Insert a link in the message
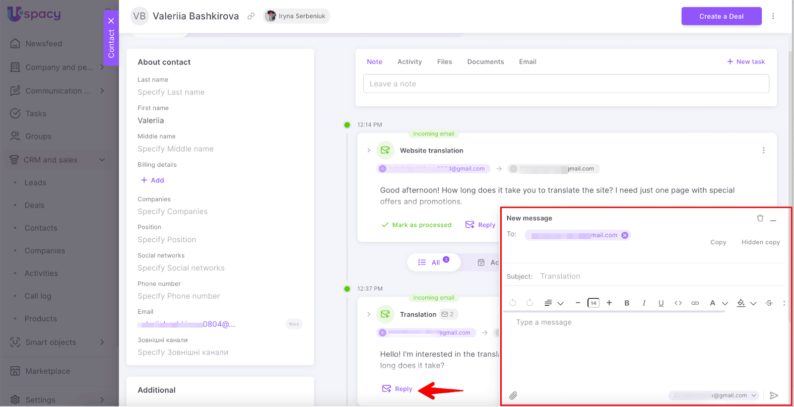 point(695,303)
